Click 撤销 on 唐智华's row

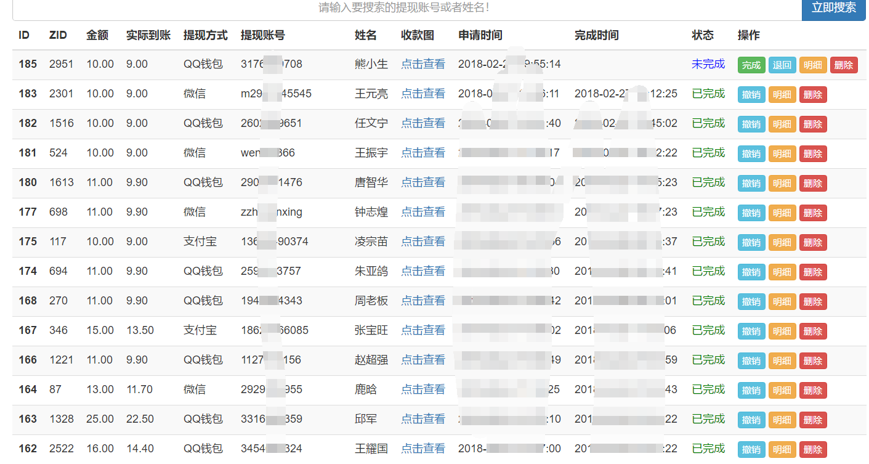tap(751, 183)
